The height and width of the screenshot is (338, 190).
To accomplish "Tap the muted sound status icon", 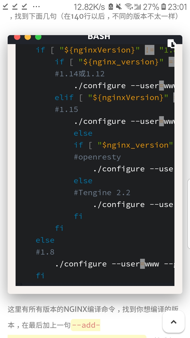I will click(x=119, y=7).
